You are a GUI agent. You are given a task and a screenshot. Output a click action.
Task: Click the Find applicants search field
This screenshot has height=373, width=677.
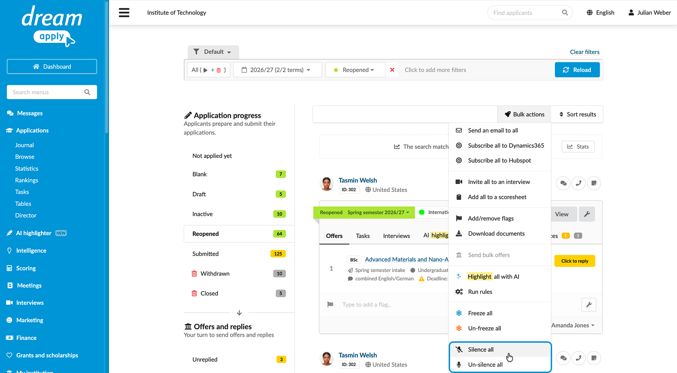click(x=530, y=13)
